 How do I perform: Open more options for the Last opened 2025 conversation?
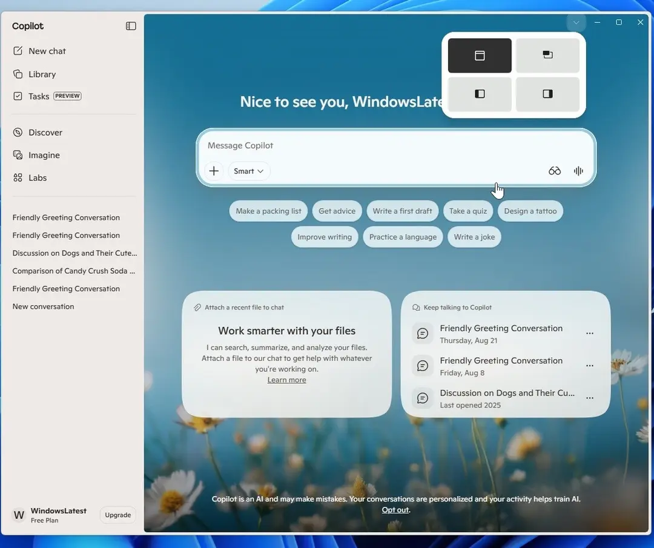(x=589, y=398)
